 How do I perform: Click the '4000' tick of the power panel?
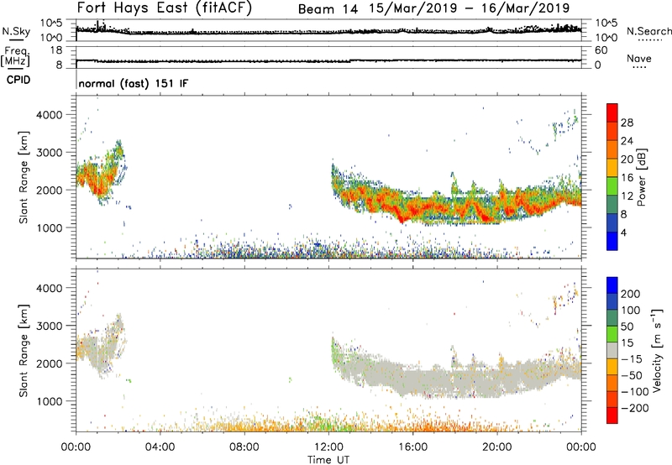[50, 115]
